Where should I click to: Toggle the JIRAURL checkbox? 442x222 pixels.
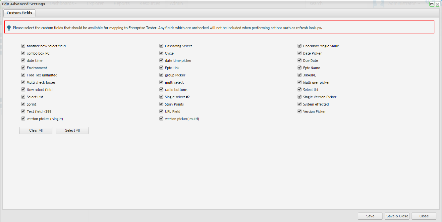click(x=300, y=75)
